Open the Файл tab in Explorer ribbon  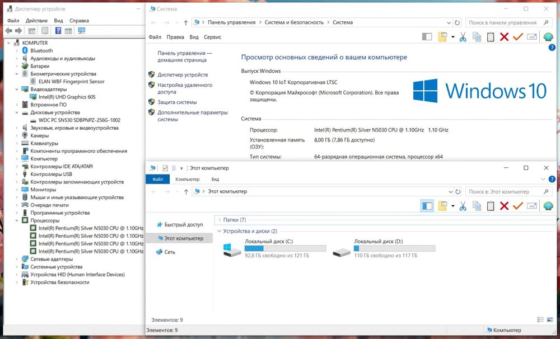157,179
